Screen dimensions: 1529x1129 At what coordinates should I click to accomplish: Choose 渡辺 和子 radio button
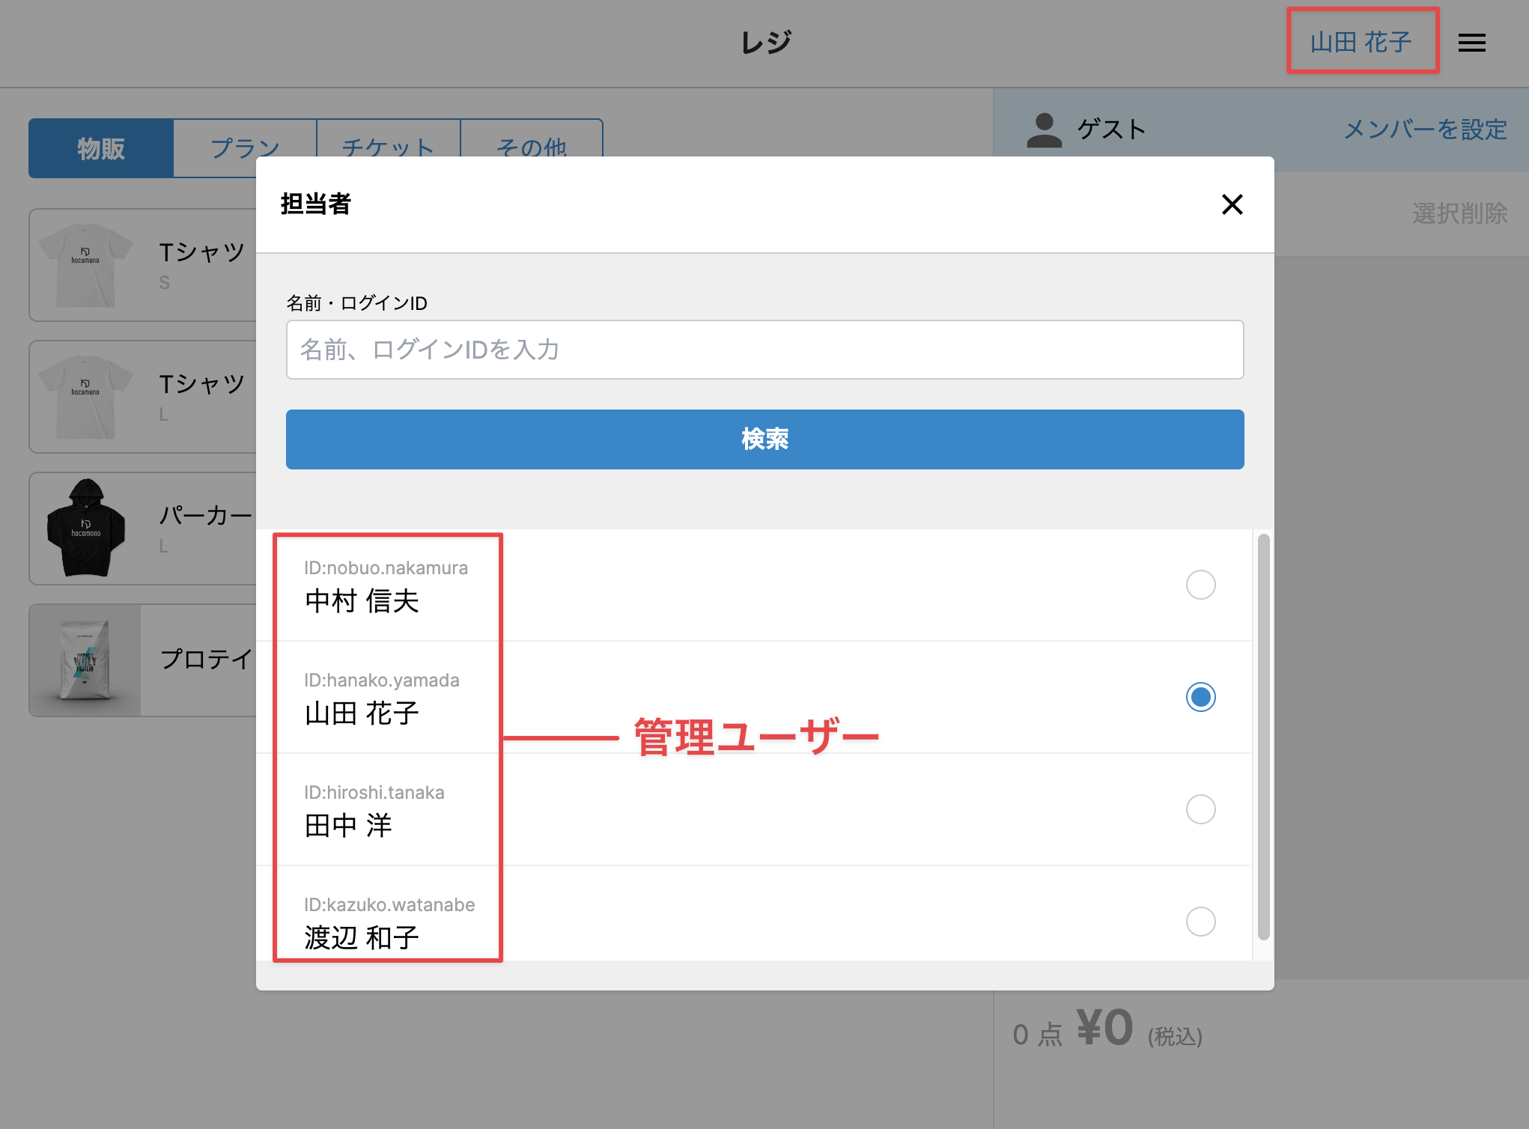pyautogui.click(x=1200, y=922)
